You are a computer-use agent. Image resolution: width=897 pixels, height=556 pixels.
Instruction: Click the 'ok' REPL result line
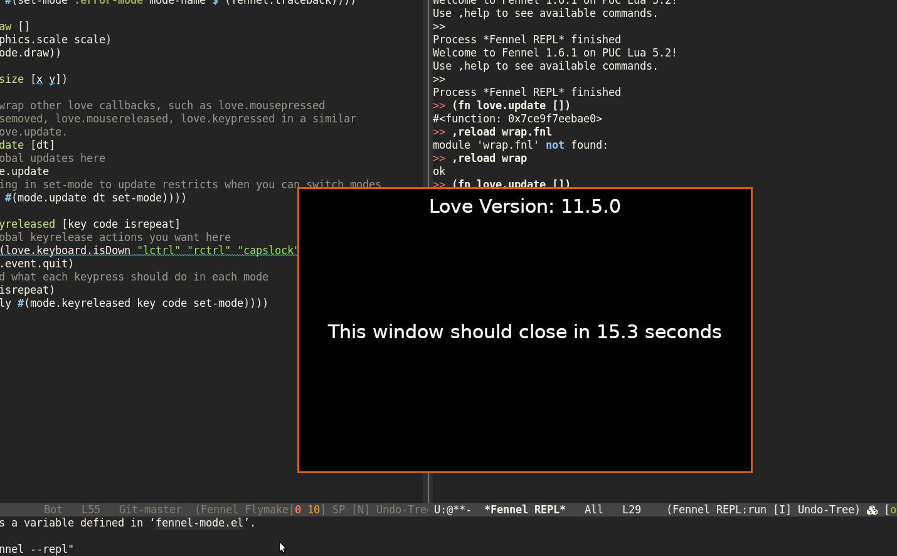tap(439, 171)
